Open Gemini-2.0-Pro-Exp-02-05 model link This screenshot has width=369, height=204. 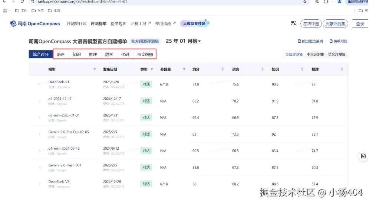click(69, 132)
